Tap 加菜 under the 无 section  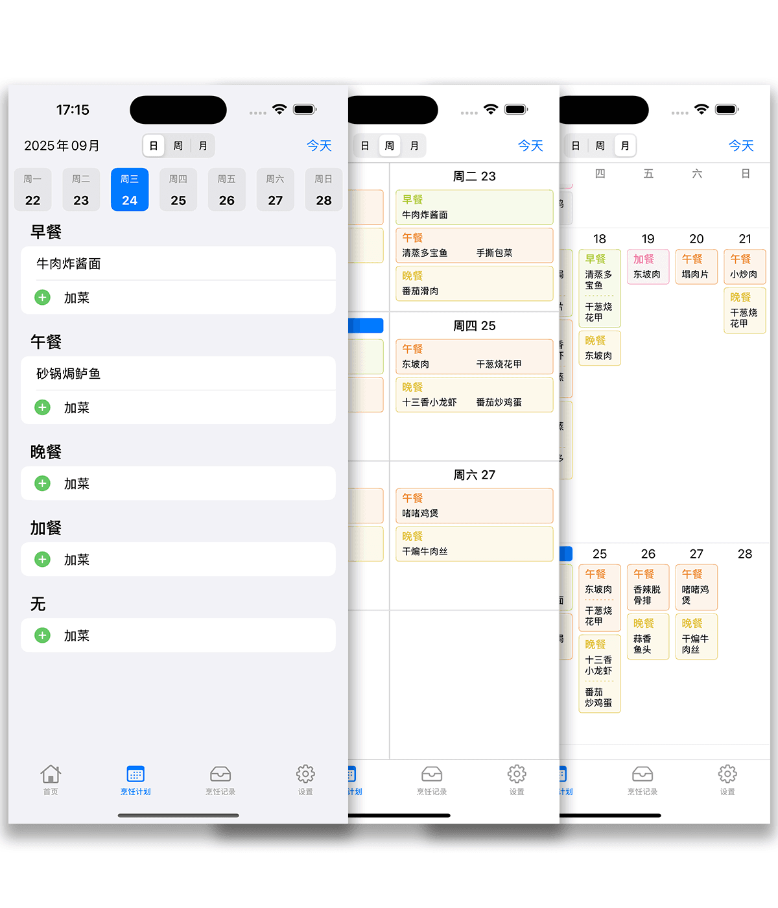tap(77, 635)
